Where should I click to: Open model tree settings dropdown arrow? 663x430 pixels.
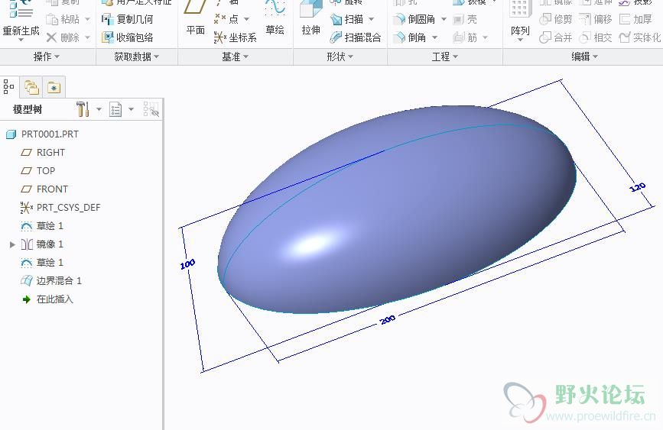(99, 109)
